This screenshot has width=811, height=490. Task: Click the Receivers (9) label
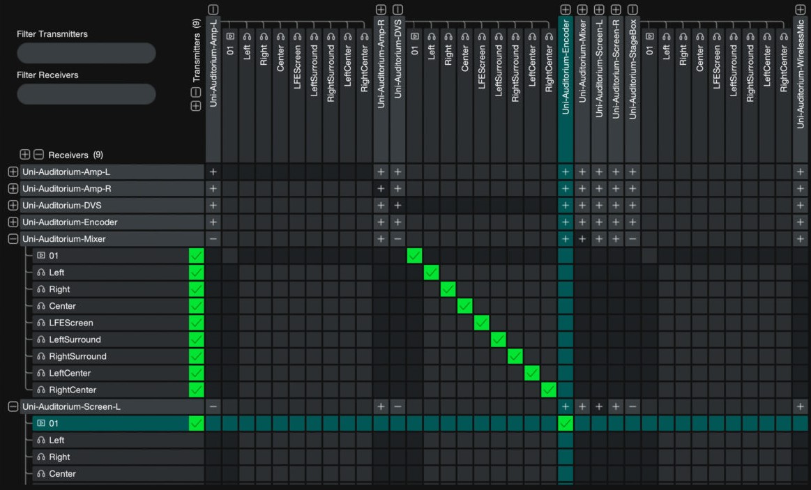click(75, 155)
